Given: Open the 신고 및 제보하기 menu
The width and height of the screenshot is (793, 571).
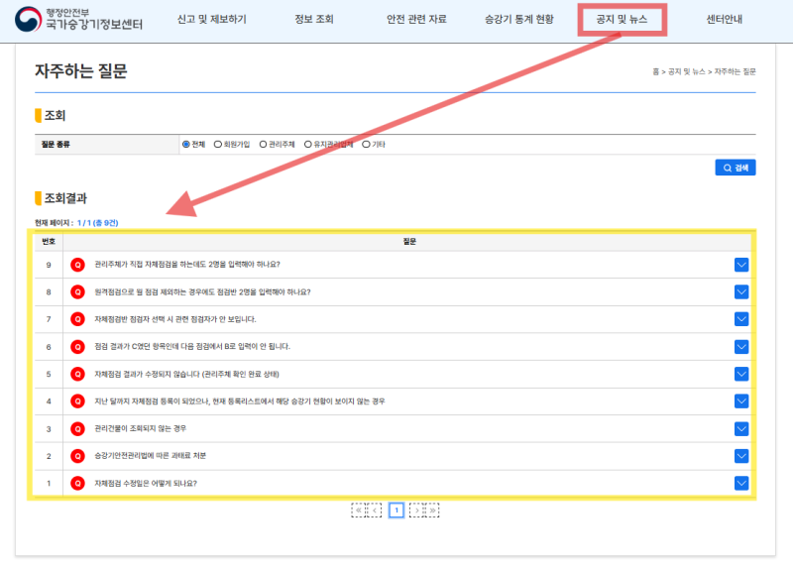Looking at the screenshot, I should click(211, 19).
